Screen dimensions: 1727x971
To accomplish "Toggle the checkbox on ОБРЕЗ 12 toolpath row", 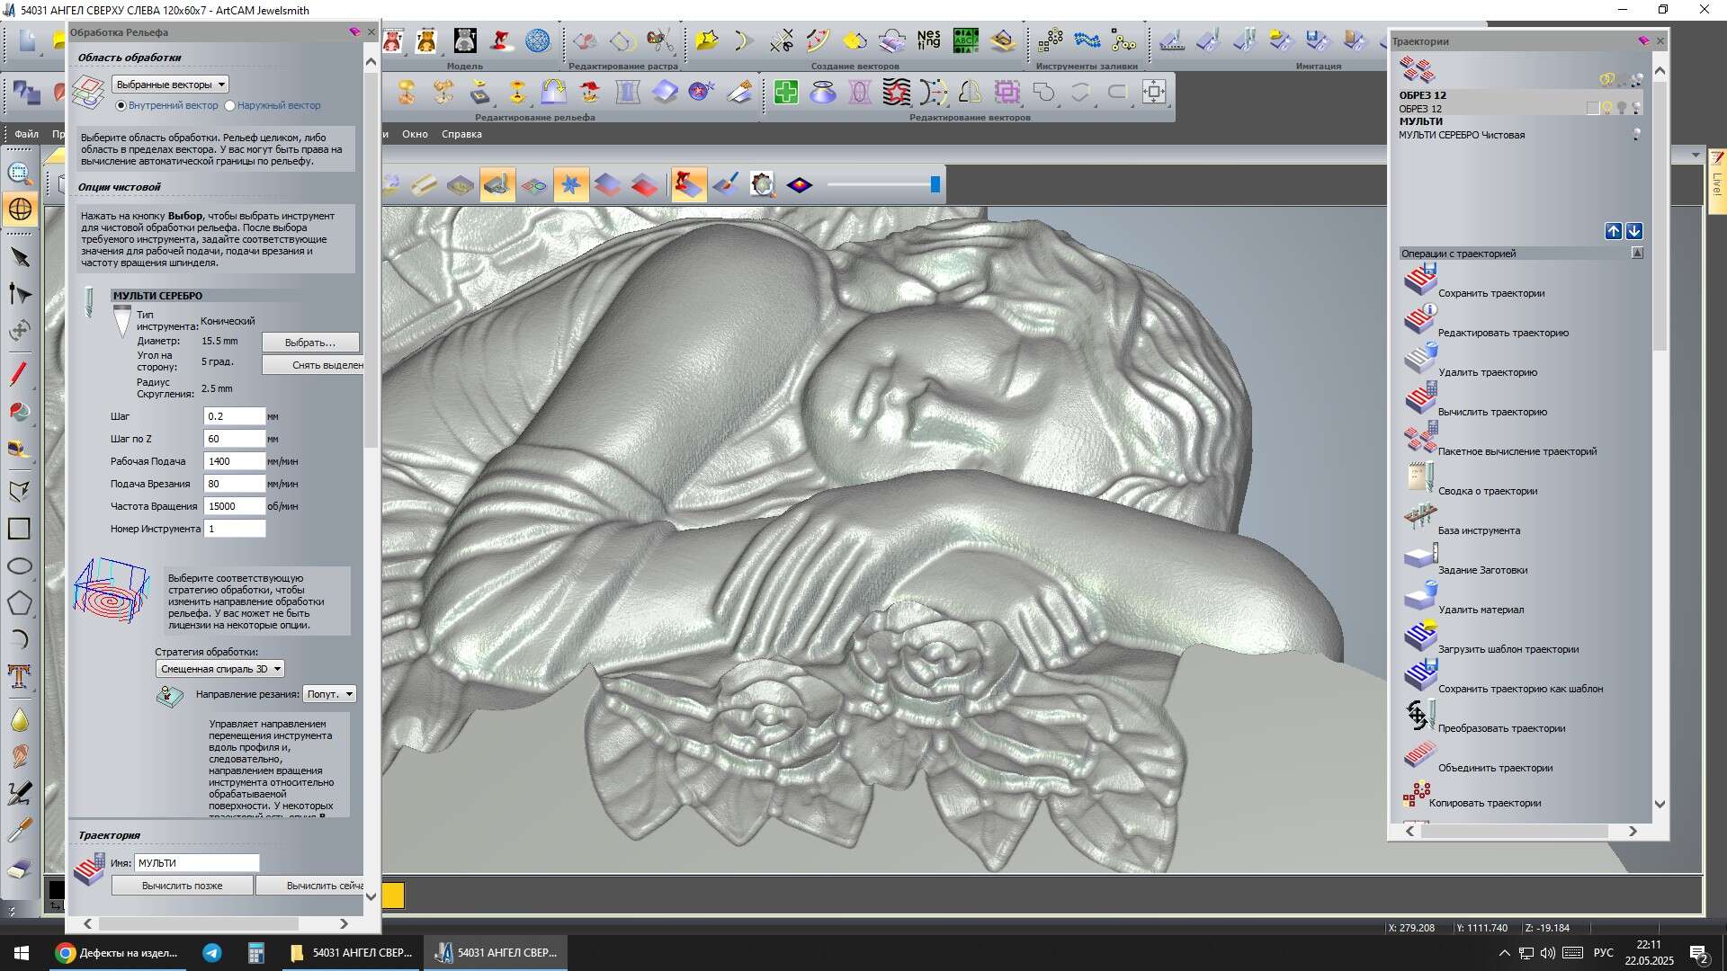I will 1593,108.
